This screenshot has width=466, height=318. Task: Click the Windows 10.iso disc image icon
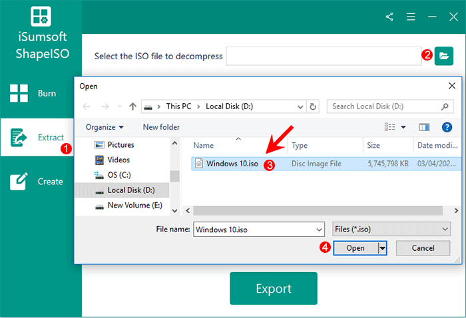[199, 163]
